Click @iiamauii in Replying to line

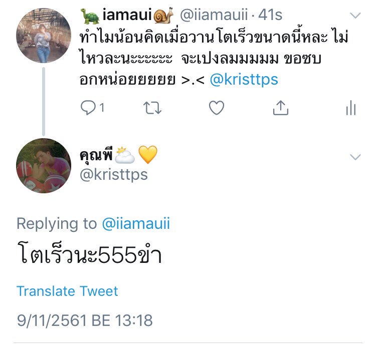click(136, 223)
